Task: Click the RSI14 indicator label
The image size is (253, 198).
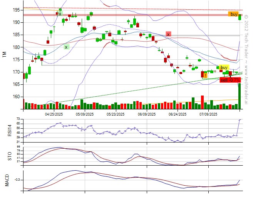Action: [10, 131]
